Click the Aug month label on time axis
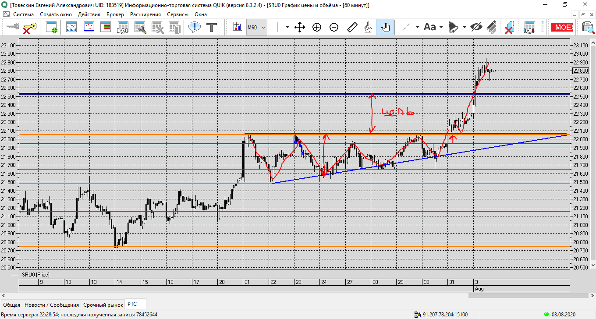The image size is (596, 319). click(x=479, y=289)
